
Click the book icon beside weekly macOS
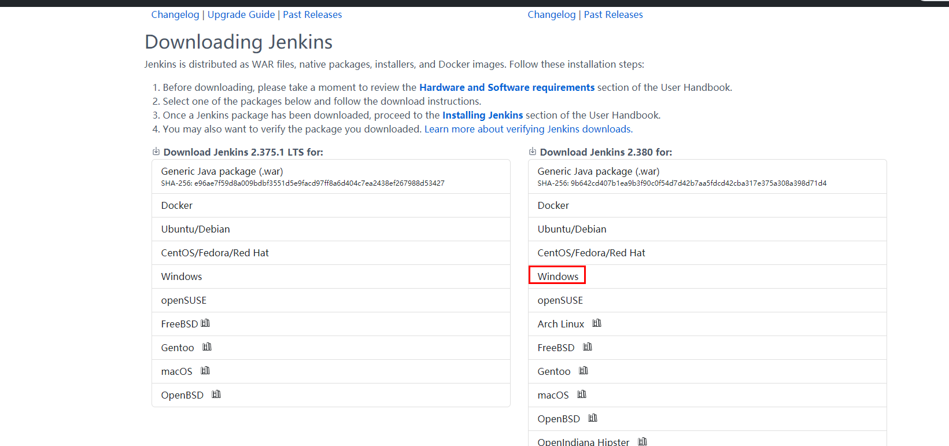point(582,395)
